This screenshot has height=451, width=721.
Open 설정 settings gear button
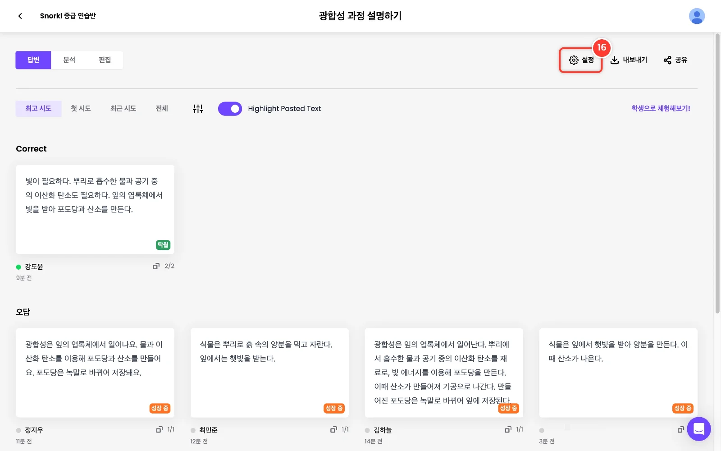[x=581, y=60]
